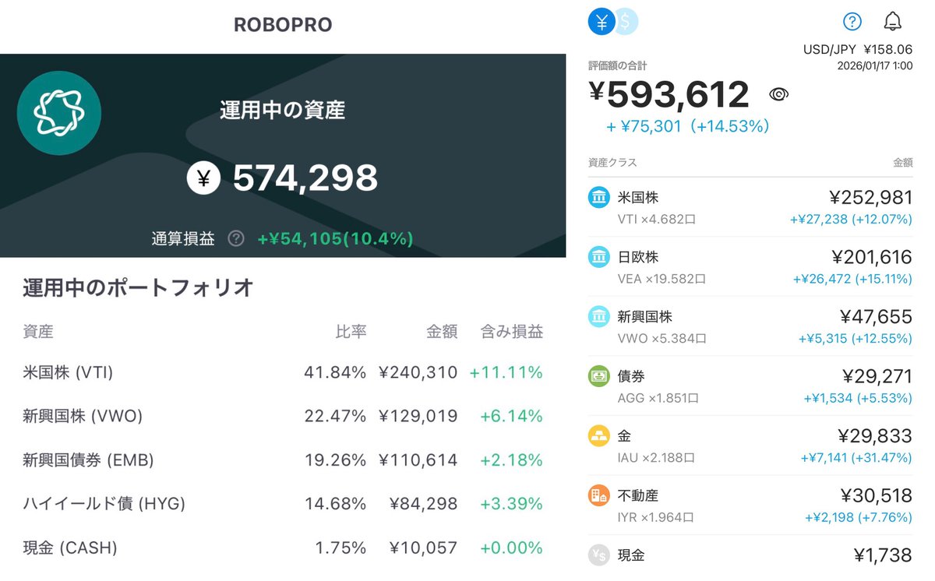Click the VWO ×5.384口 holding
The height and width of the screenshot is (581, 935).
[662, 339]
